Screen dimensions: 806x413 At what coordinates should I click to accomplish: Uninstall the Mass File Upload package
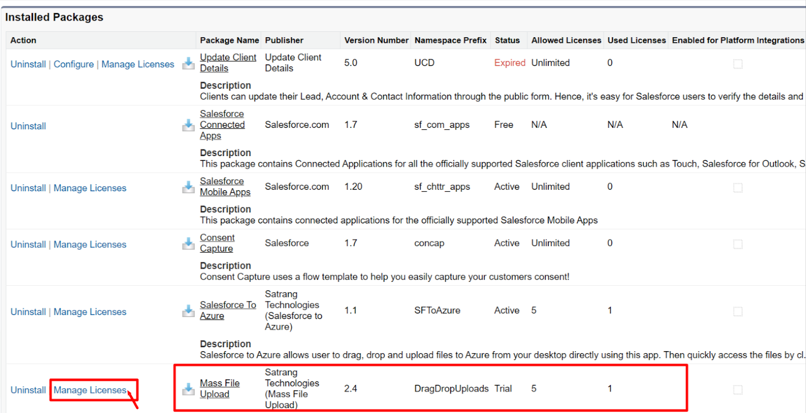28,390
